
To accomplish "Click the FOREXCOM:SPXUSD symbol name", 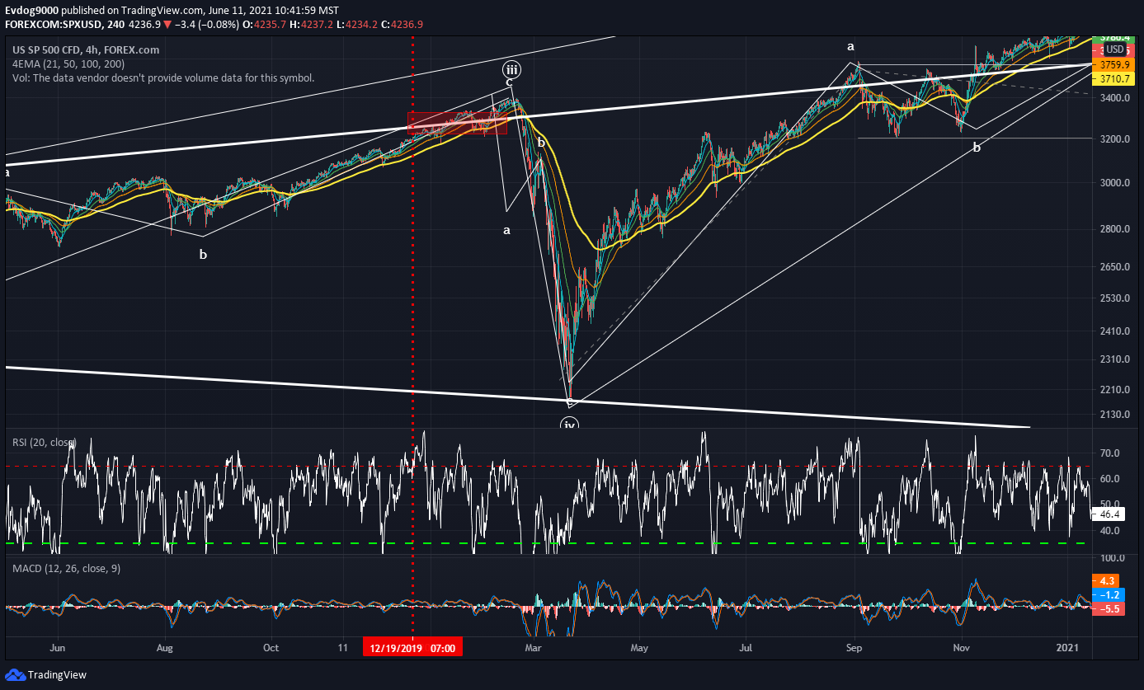I will 51,25.
